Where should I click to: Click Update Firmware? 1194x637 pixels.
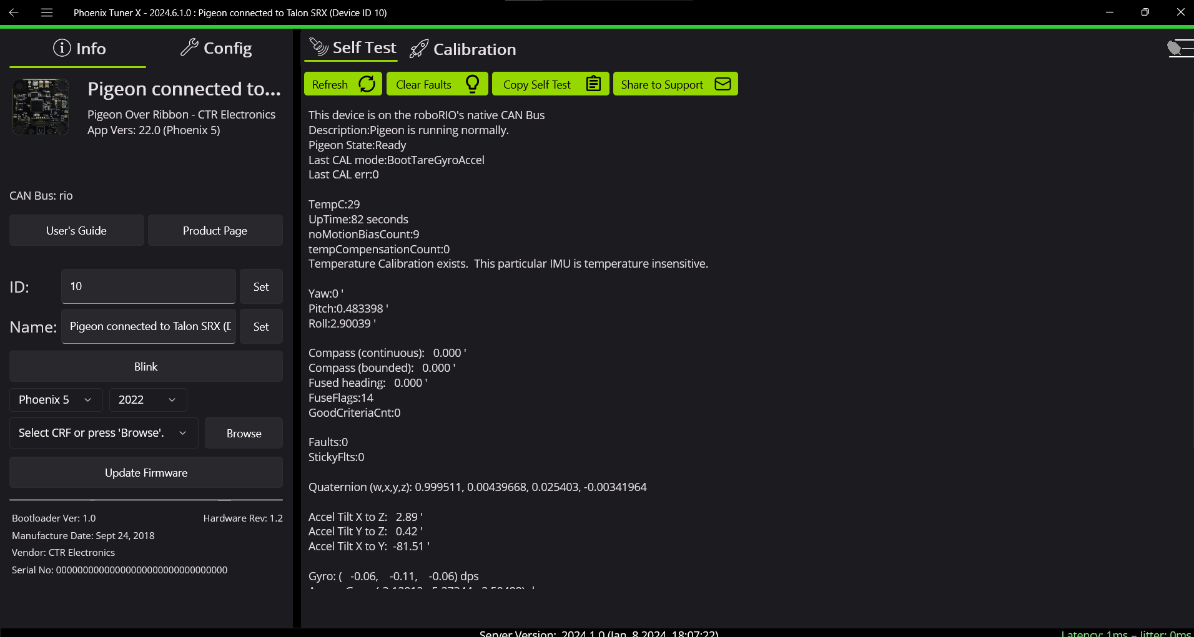(x=146, y=472)
